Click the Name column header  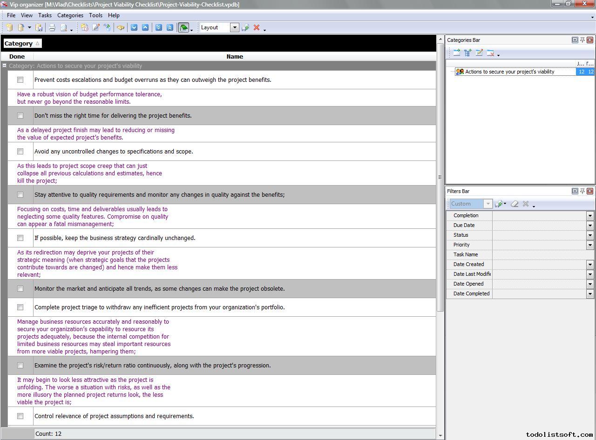coord(235,57)
